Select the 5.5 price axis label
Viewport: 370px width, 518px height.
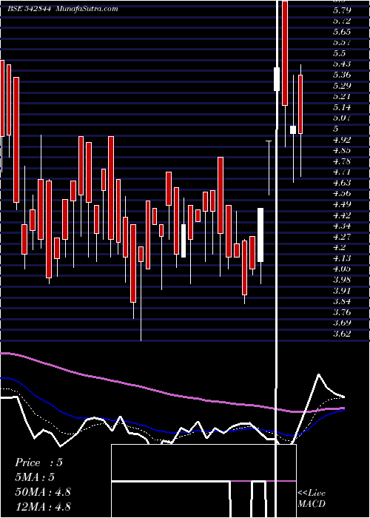(x=339, y=53)
